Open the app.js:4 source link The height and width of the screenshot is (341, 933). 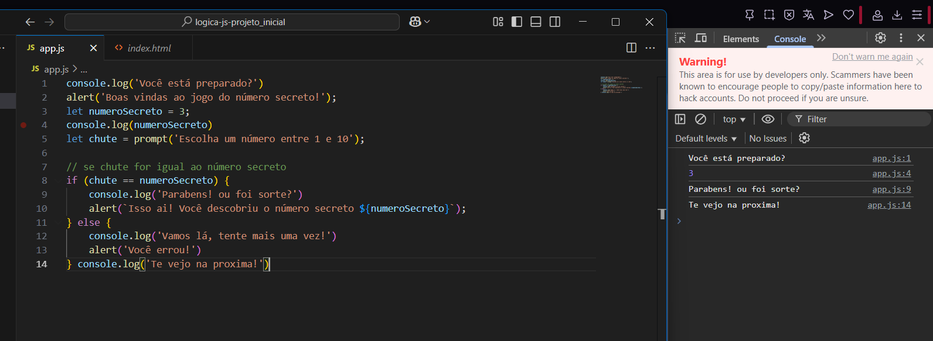(x=891, y=173)
